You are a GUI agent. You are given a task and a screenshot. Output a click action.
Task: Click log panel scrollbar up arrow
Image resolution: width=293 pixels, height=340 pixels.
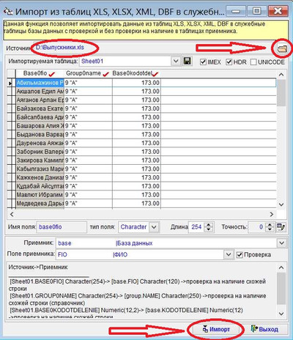coord(281,267)
